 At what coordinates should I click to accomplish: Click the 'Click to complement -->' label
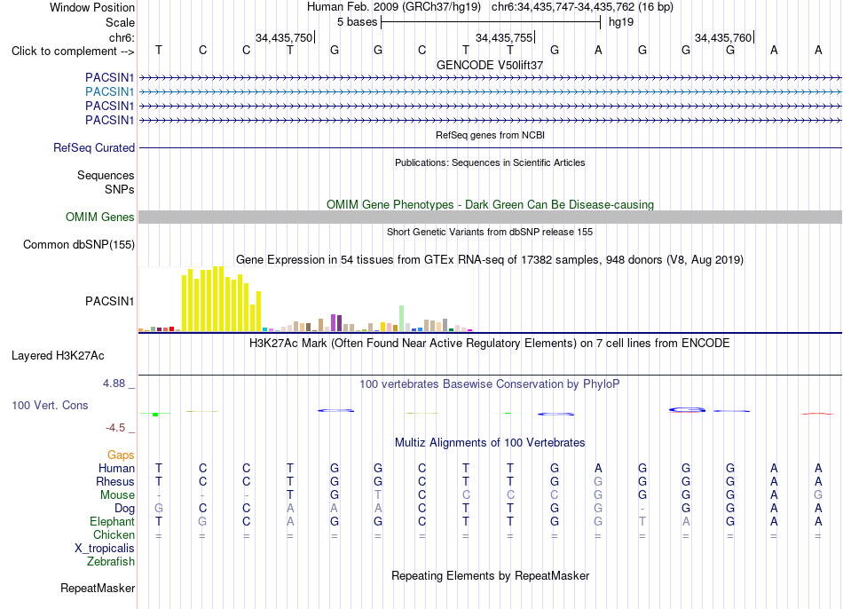(x=73, y=51)
